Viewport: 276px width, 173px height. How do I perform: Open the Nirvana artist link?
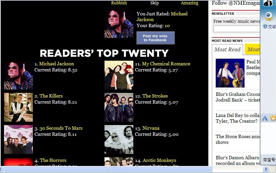pyautogui.click(x=151, y=128)
